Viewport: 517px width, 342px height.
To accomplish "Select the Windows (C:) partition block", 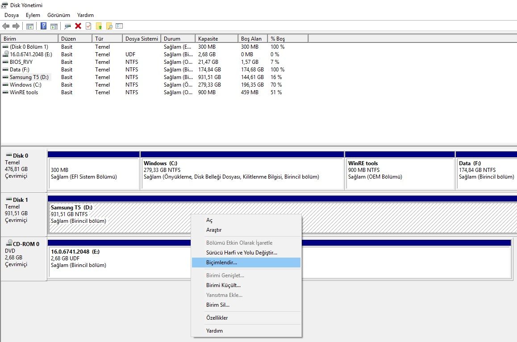I will [242, 171].
